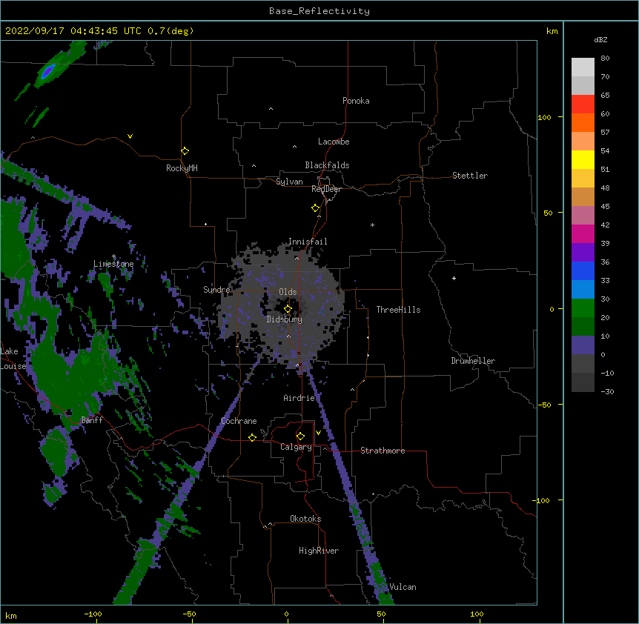The width and height of the screenshot is (639, 624).
Task: Click the dBZ legend heading
Action: coord(600,40)
